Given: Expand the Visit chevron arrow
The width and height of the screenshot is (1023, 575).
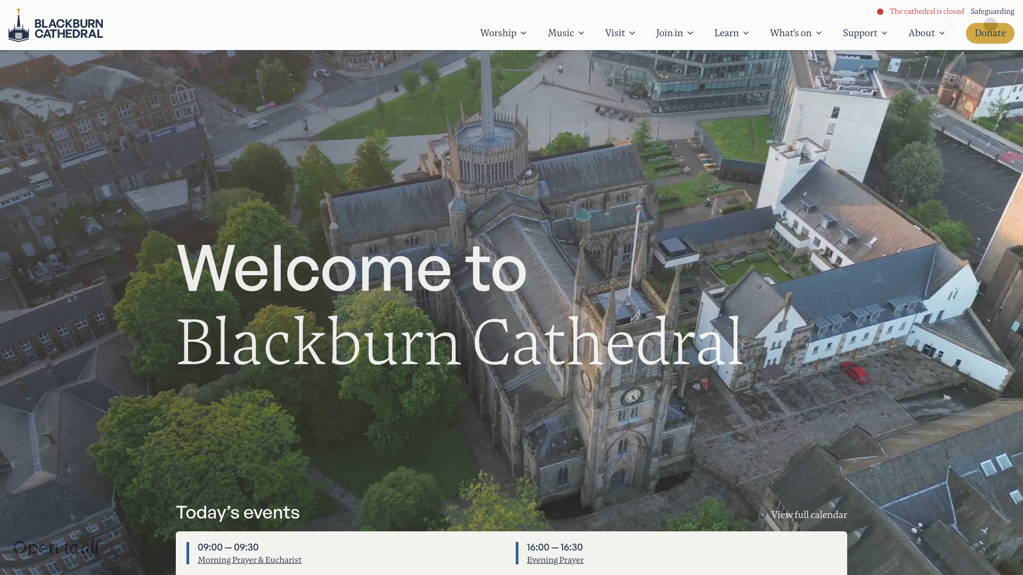Looking at the screenshot, I should point(632,33).
